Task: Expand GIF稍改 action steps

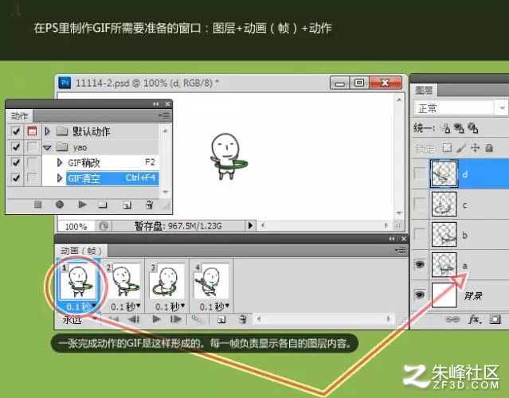Action: coord(60,162)
